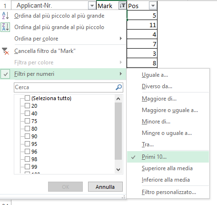The width and height of the screenshot is (217, 205).
Task: Click the sort descending Z-A icon
Action: point(5,27)
